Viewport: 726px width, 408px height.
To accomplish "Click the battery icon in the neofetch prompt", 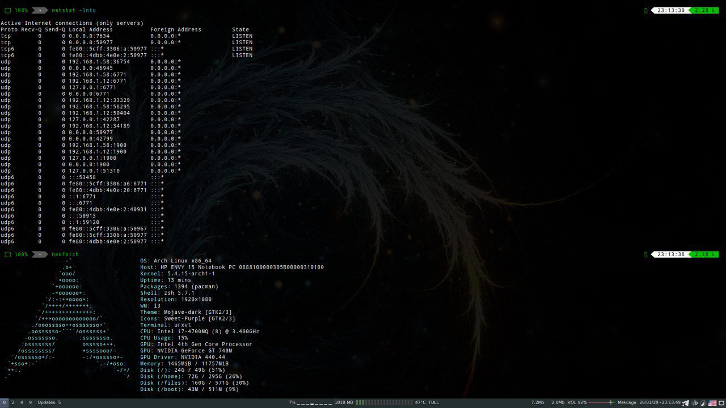I will [7, 254].
